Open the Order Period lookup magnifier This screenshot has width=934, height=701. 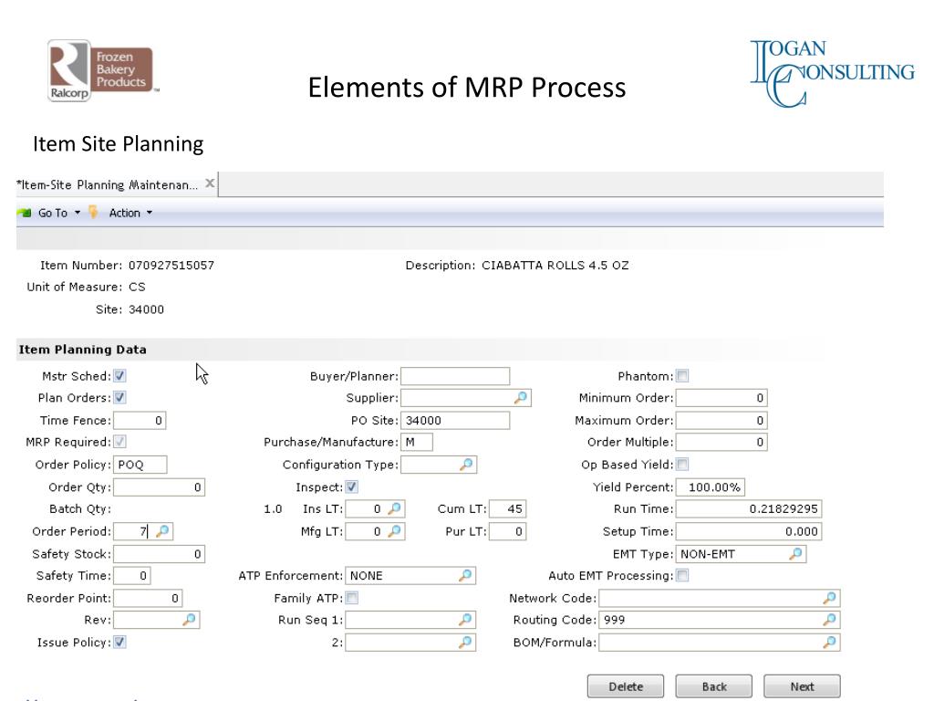point(162,530)
